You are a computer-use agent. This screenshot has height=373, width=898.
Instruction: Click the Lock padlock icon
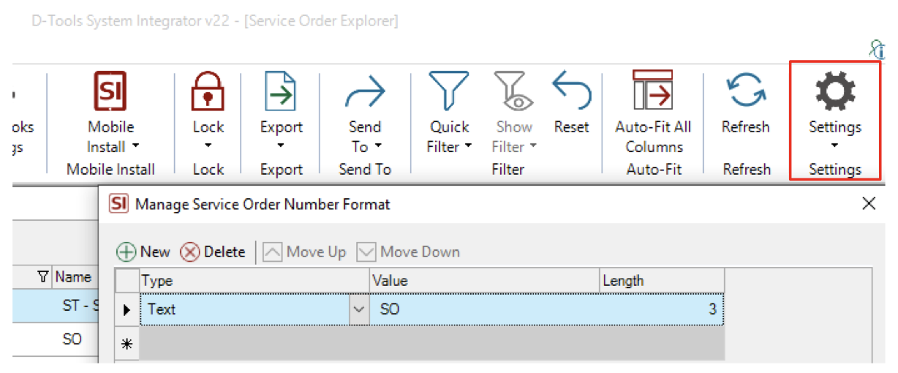coord(208,91)
